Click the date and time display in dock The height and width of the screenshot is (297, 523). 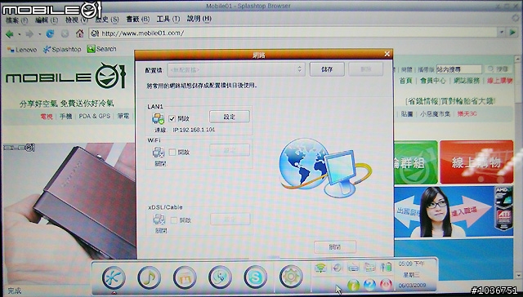pos(412,275)
